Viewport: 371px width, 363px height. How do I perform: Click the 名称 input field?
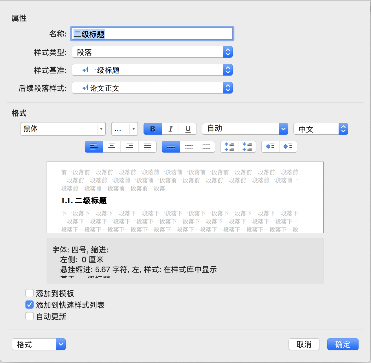pos(152,34)
